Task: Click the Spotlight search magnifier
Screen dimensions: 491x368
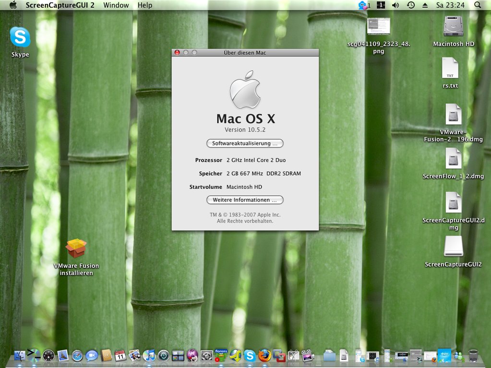Action: pyautogui.click(x=478, y=5)
